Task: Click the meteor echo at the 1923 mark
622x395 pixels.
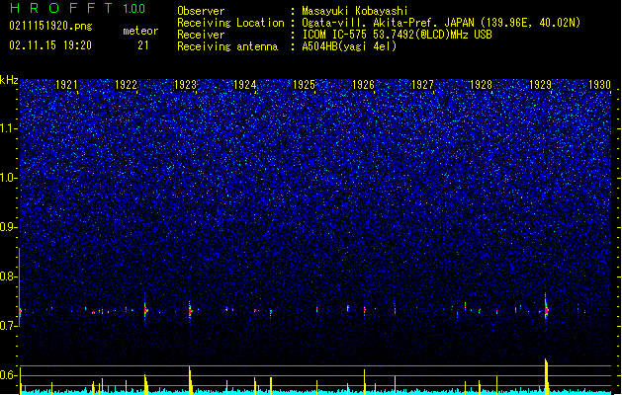Action: coord(190,311)
